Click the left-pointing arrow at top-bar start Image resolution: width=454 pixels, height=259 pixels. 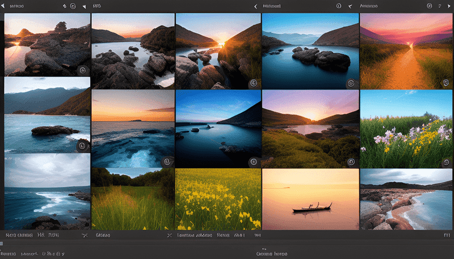tap(3, 6)
